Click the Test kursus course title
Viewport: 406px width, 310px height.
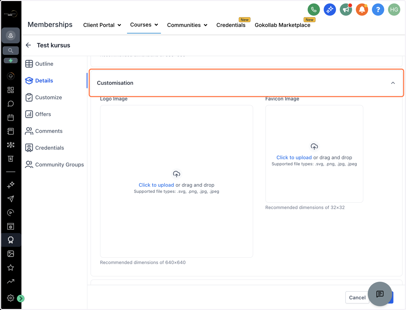point(53,45)
